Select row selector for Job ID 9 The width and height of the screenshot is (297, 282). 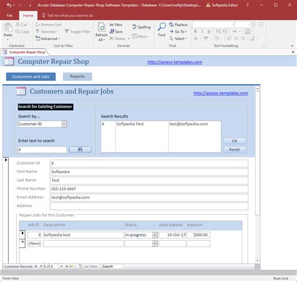23,234
